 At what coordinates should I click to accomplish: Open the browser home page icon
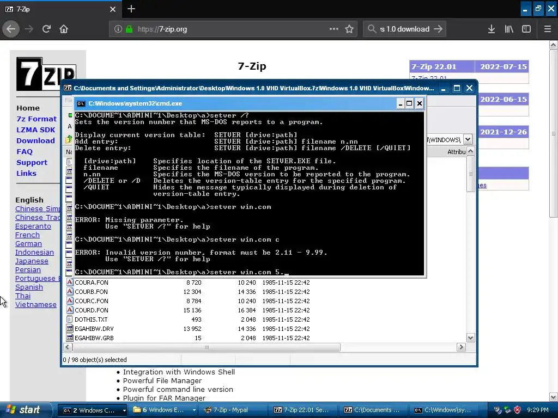click(x=64, y=29)
